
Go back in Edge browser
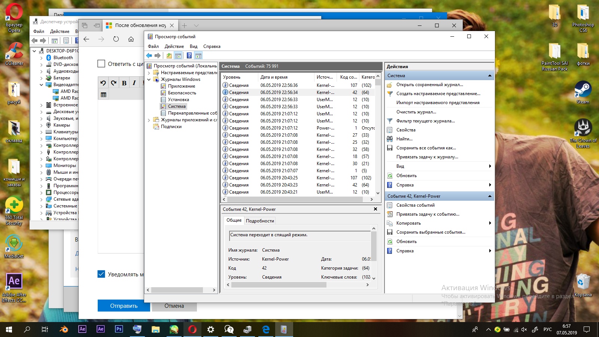pyautogui.click(x=86, y=39)
